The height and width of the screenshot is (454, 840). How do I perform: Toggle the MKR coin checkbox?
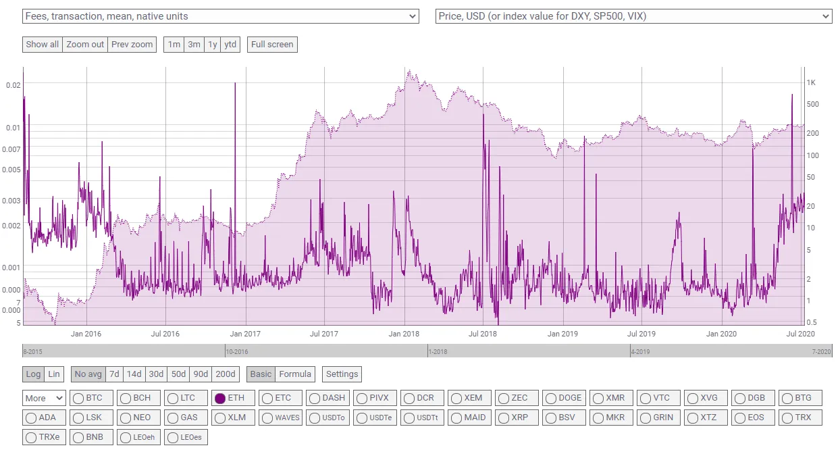(611, 418)
